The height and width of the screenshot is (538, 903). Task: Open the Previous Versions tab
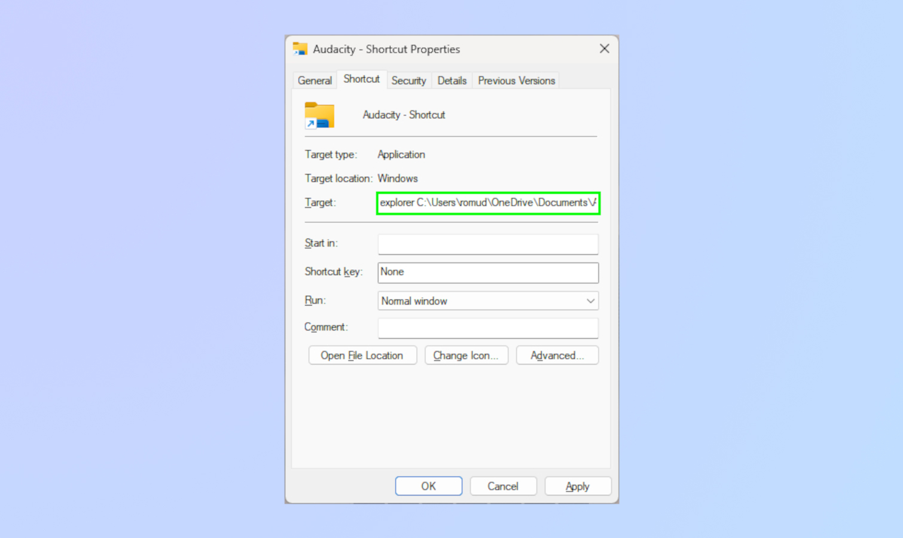point(517,81)
